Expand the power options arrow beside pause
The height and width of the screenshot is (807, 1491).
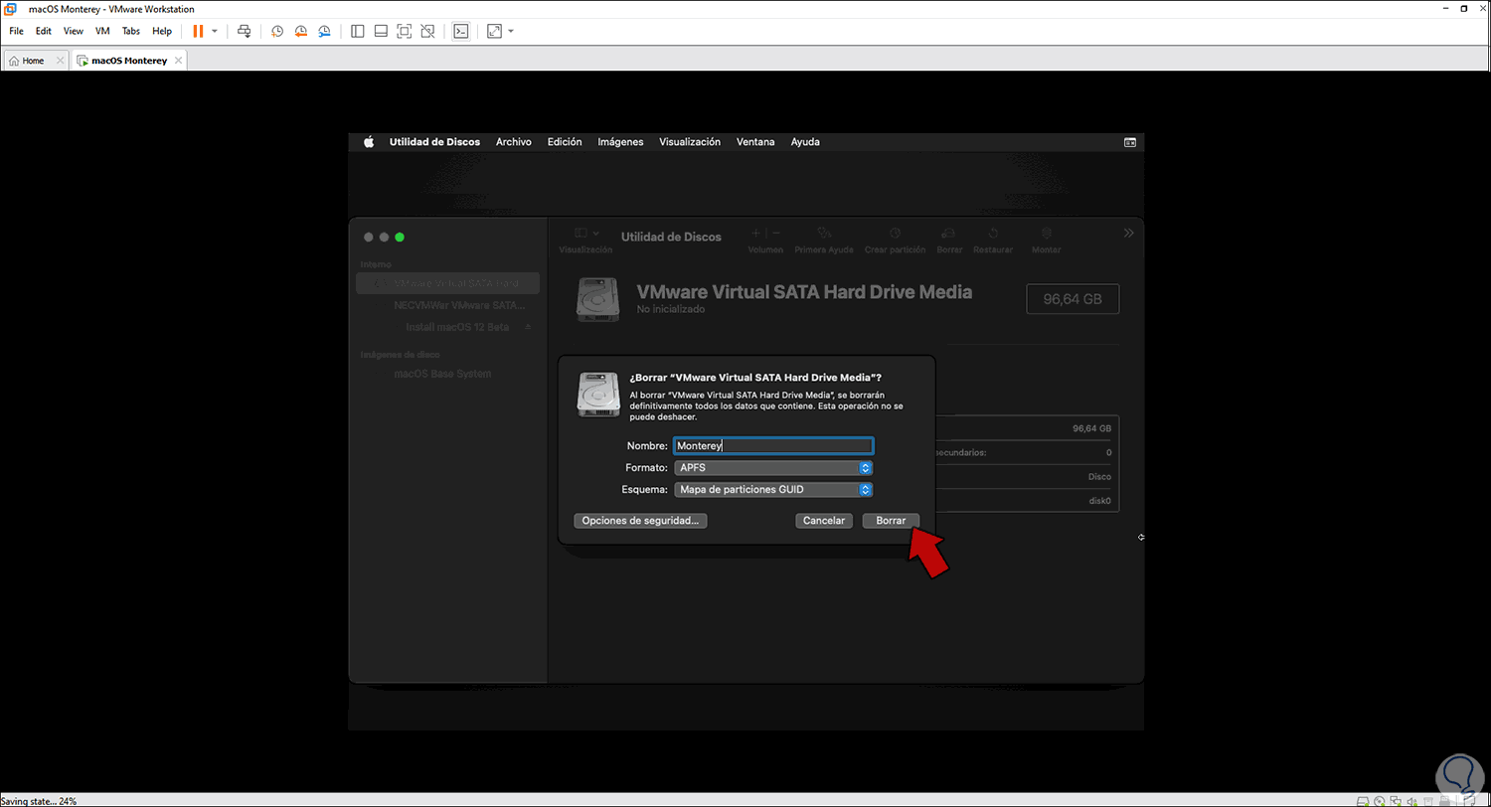[215, 31]
